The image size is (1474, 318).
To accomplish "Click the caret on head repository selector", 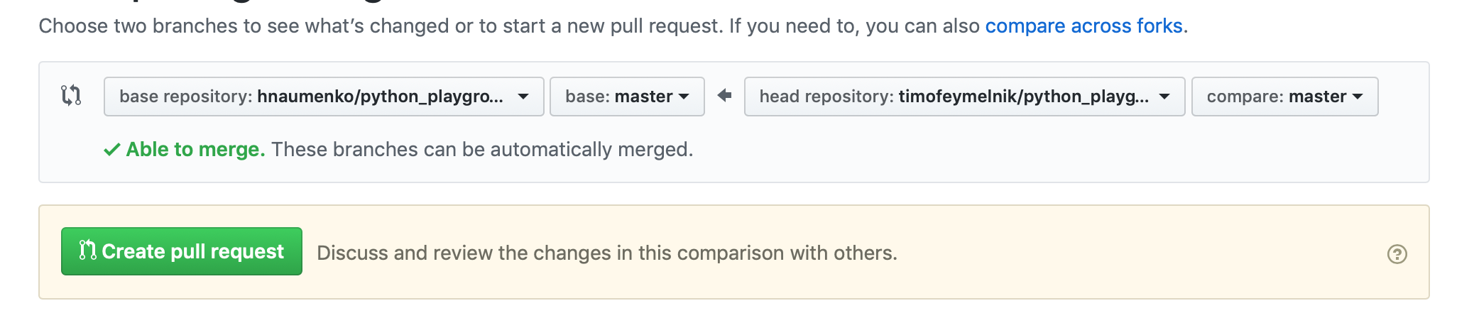I will click(x=1164, y=97).
